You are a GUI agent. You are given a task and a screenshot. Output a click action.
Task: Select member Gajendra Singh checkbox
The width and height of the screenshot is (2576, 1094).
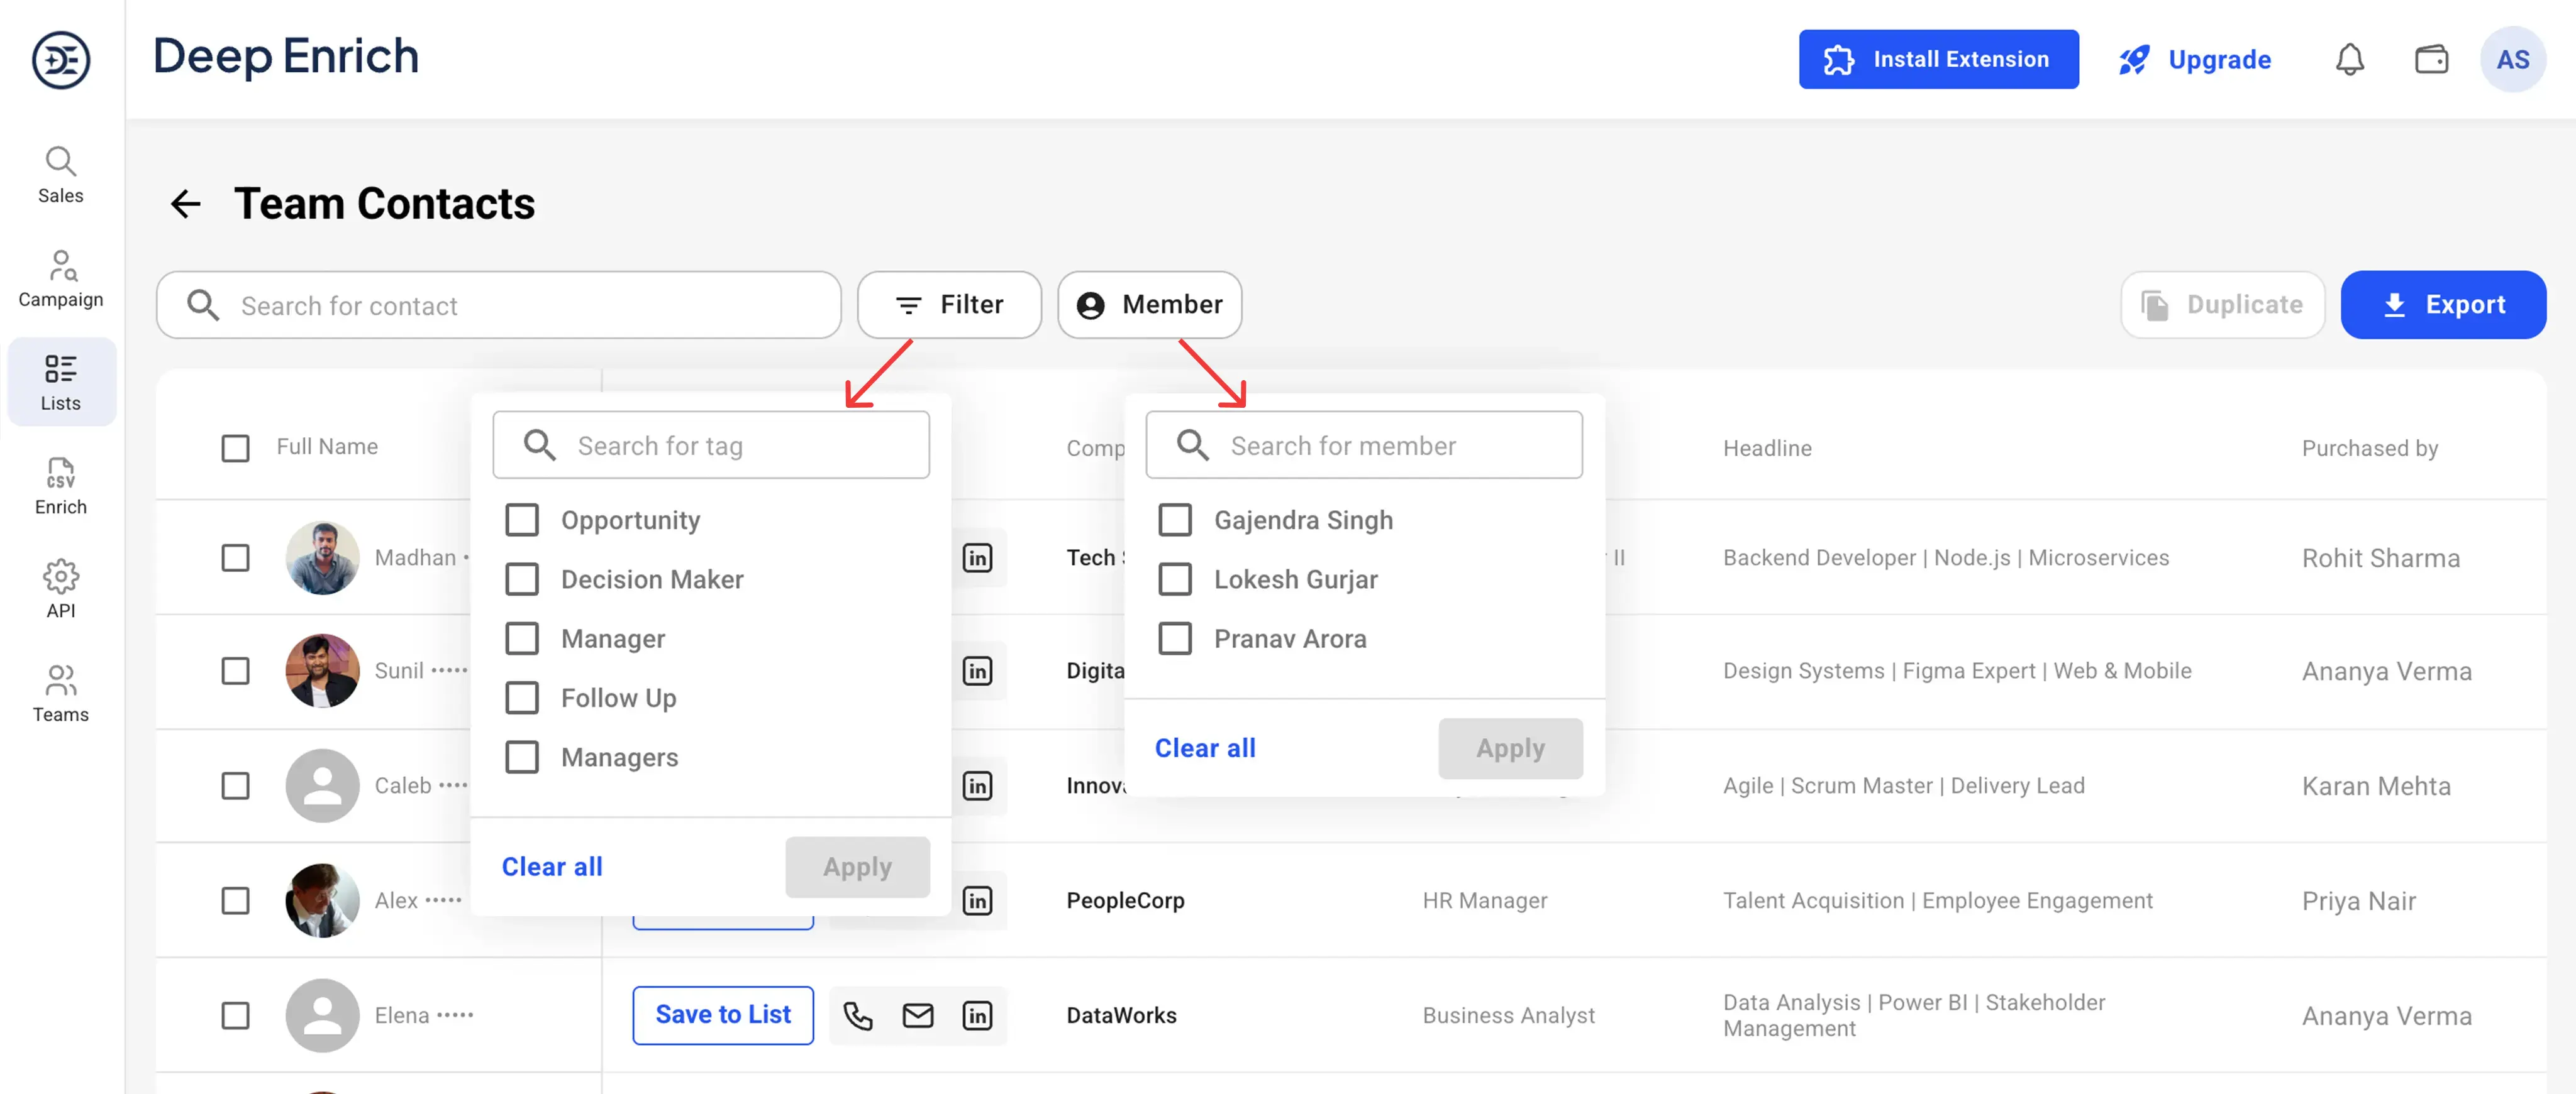(x=1174, y=520)
